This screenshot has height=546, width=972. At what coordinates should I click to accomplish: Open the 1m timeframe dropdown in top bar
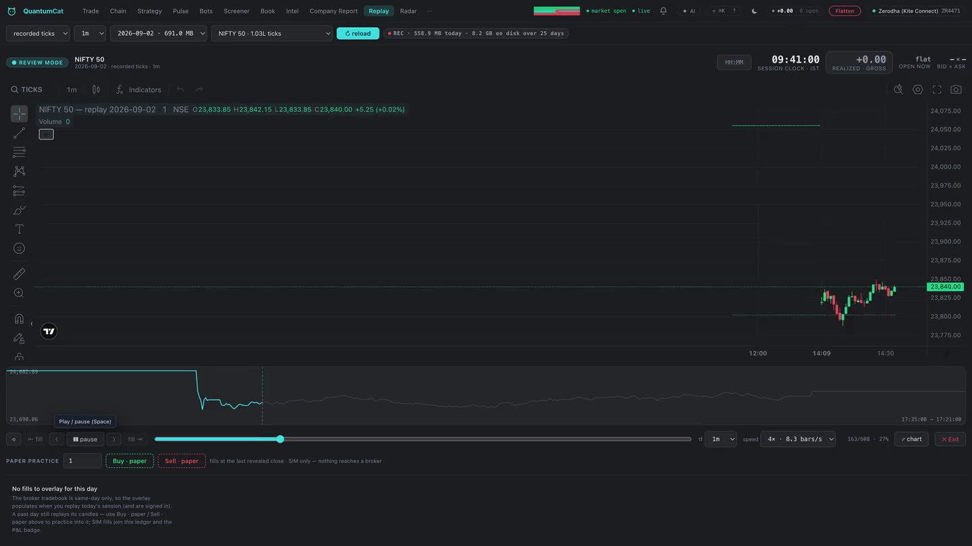point(90,33)
